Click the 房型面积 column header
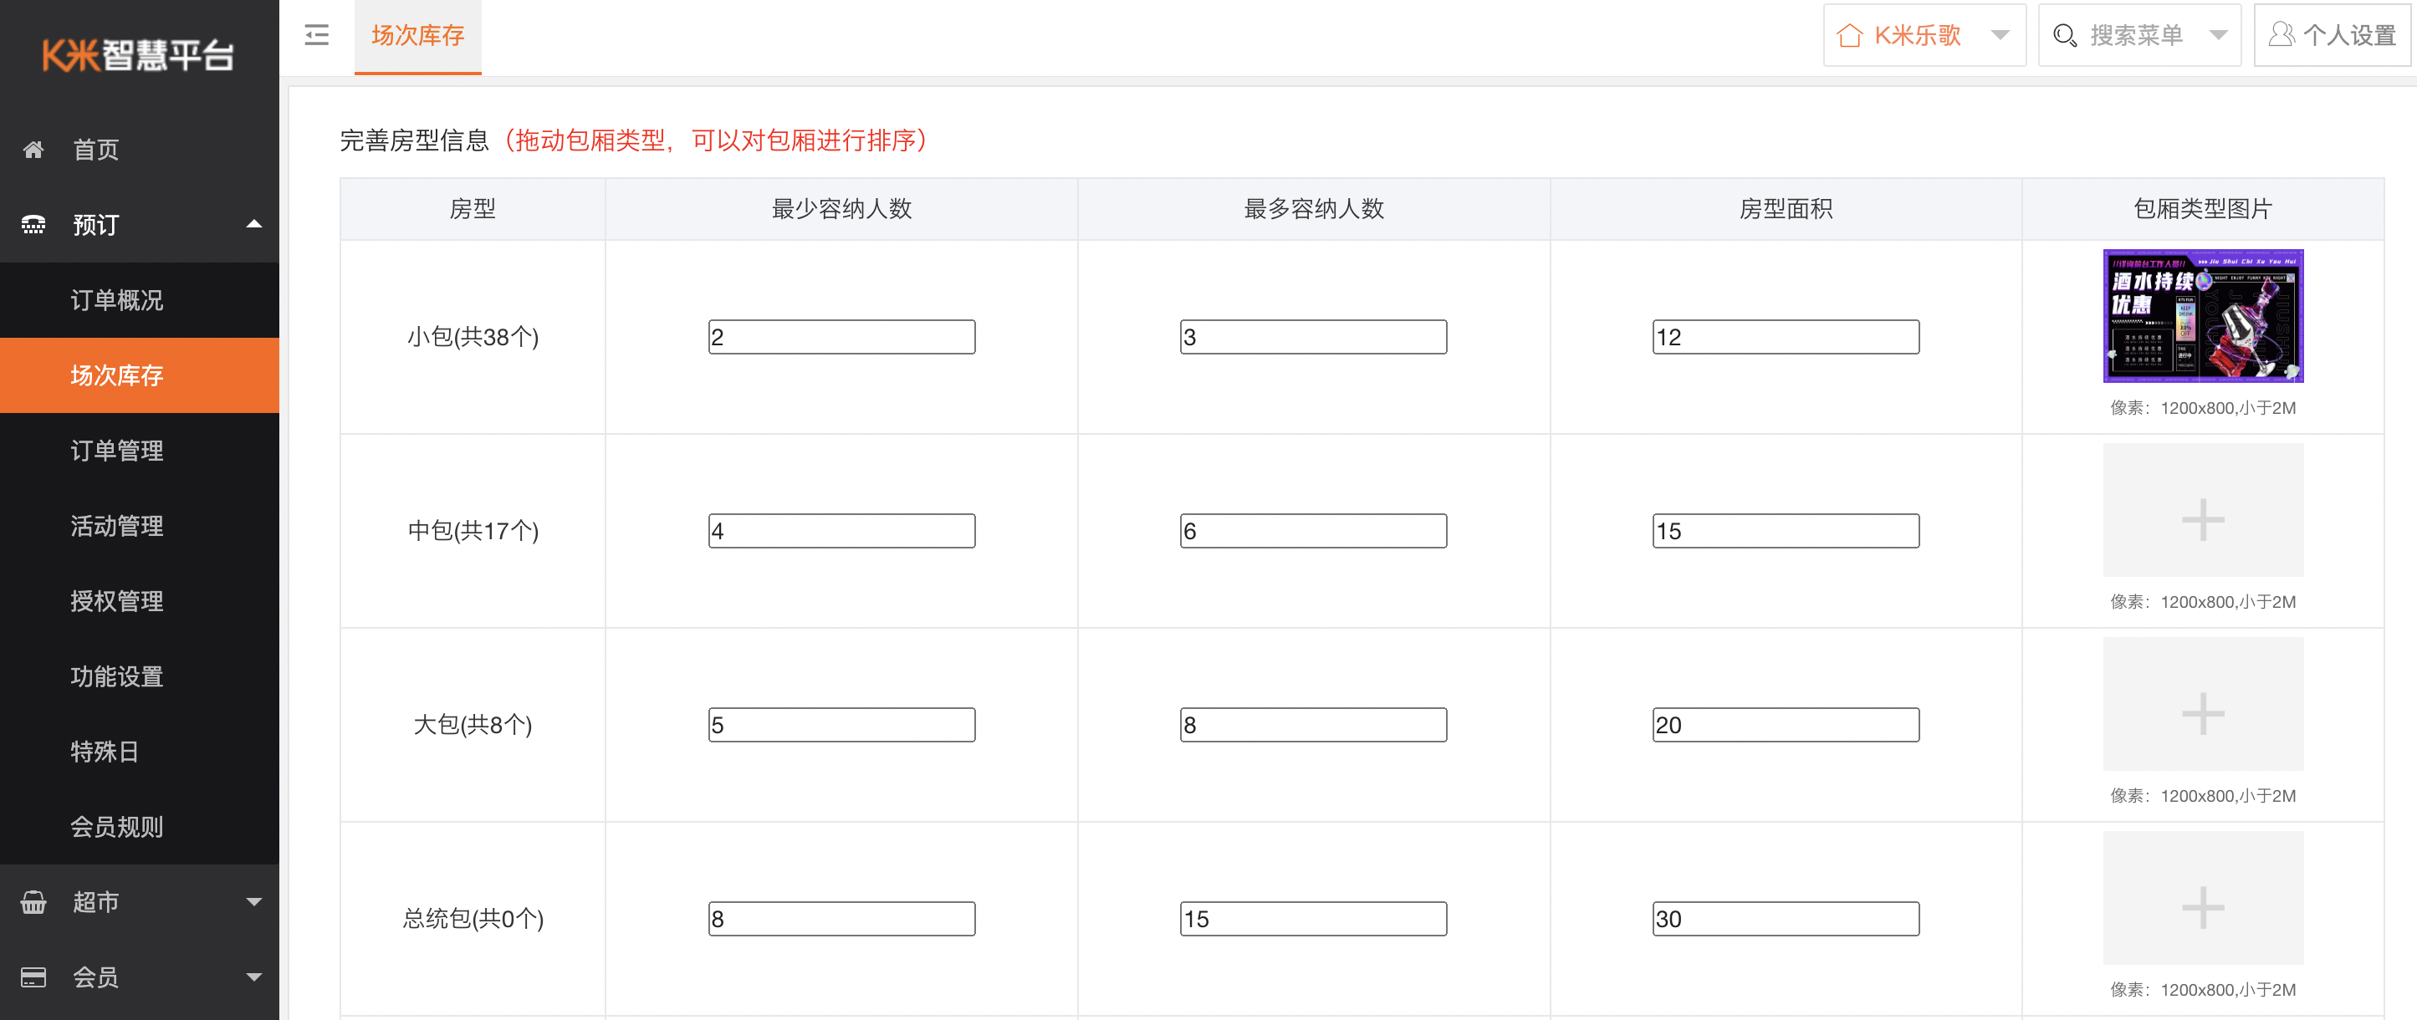The image size is (2417, 1020). (1786, 208)
